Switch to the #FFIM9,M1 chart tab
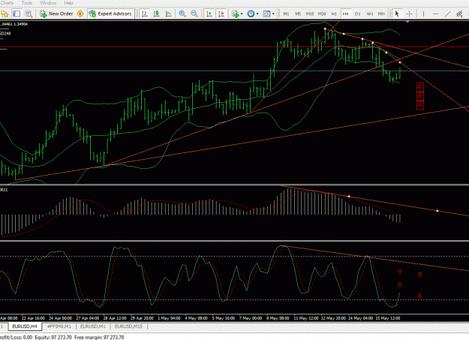The width and height of the screenshot is (469, 340). tap(59, 326)
